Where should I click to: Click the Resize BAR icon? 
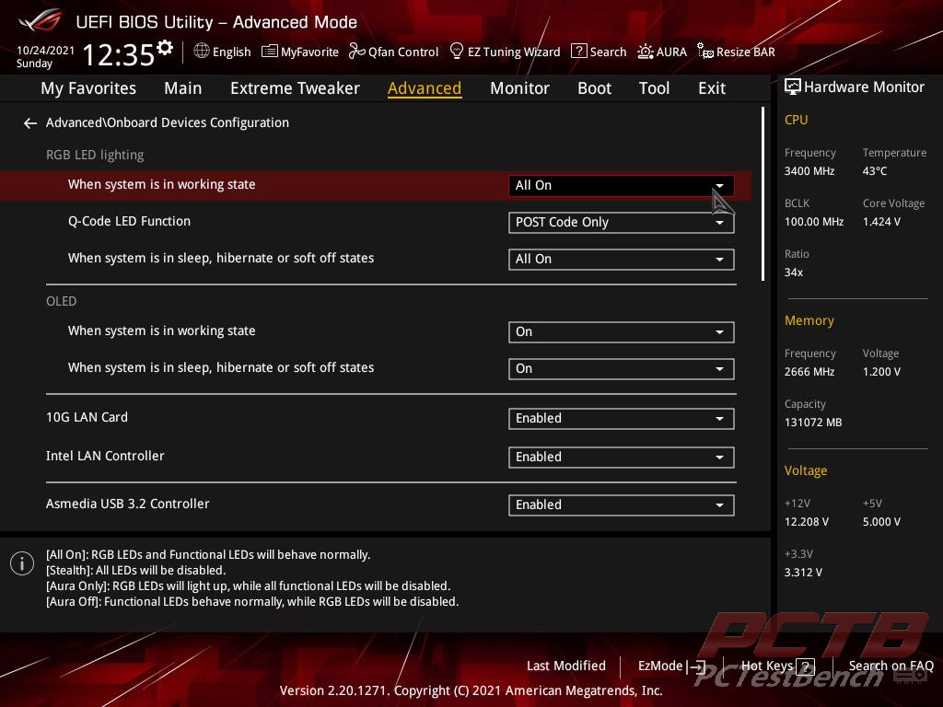(x=704, y=52)
